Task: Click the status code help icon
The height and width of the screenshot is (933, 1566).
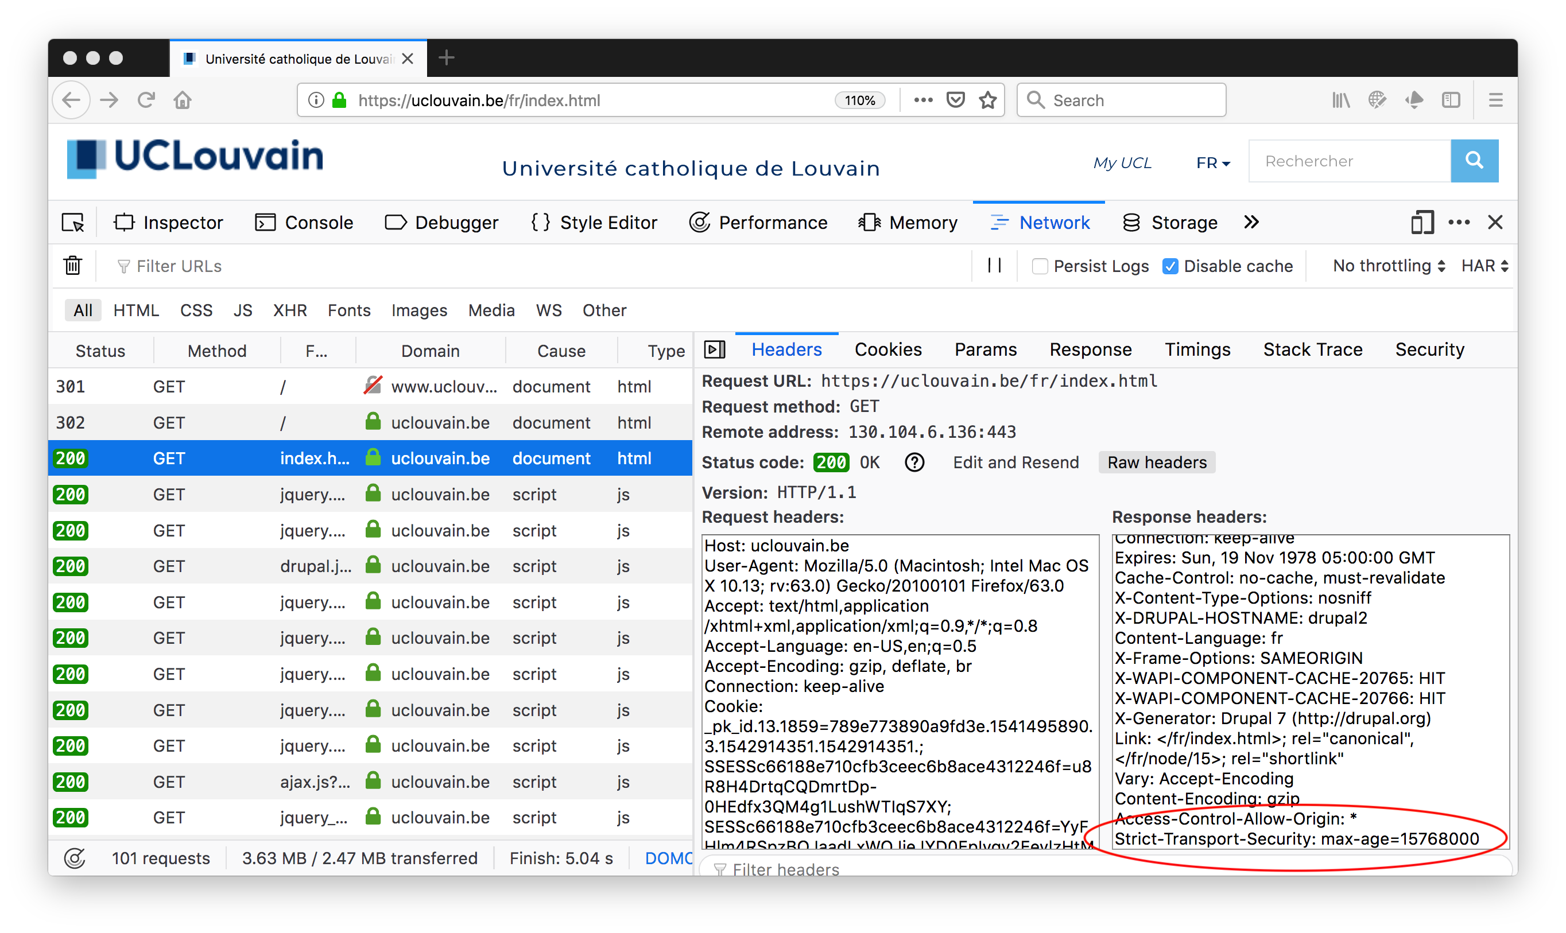Action: point(914,462)
